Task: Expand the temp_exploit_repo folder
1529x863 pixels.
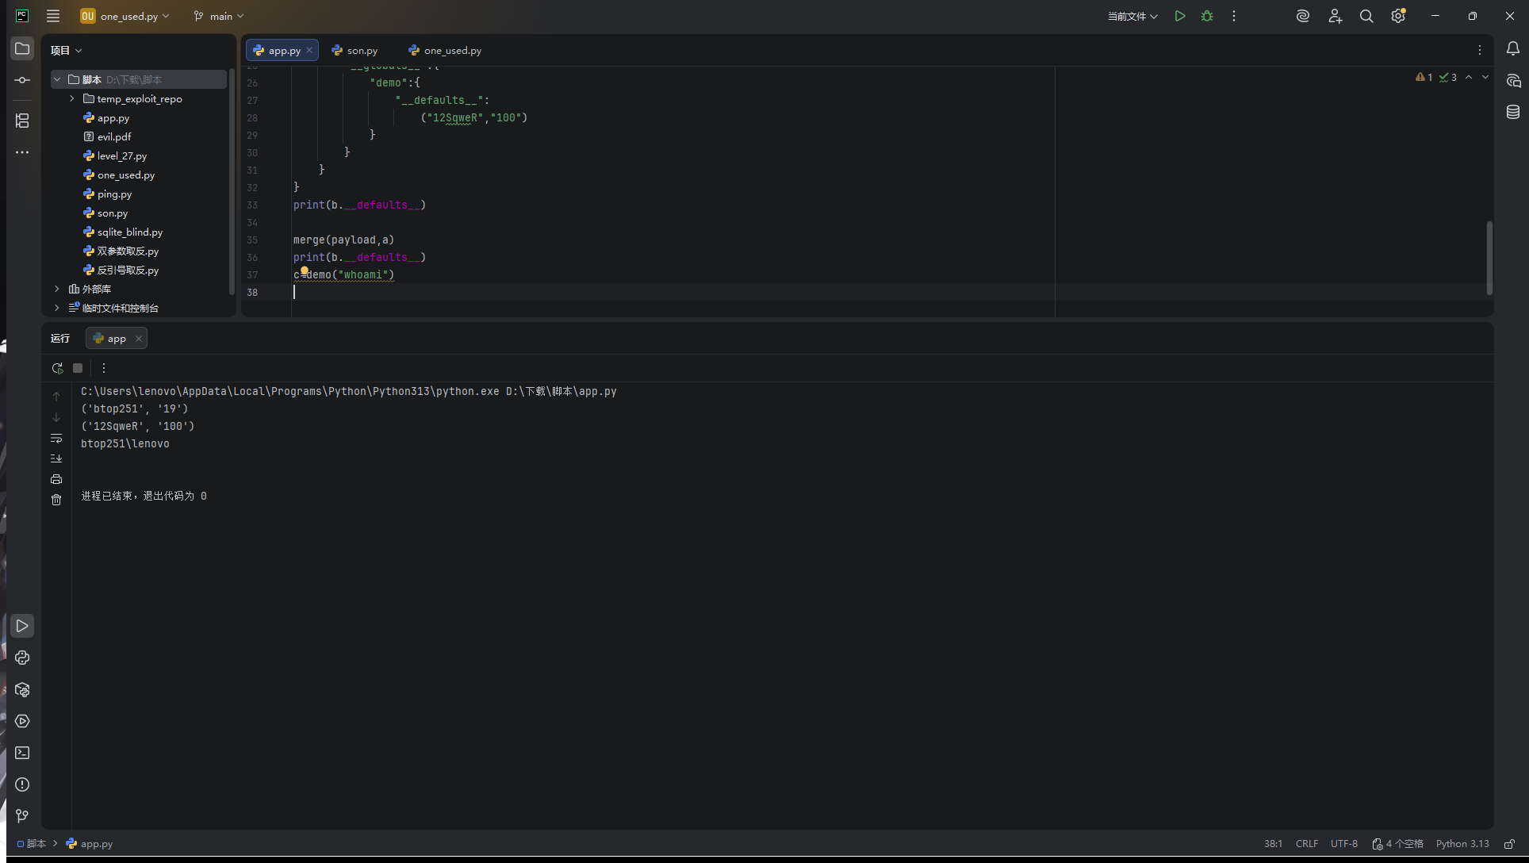Action: pyautogui.click(x=72, y=98)
